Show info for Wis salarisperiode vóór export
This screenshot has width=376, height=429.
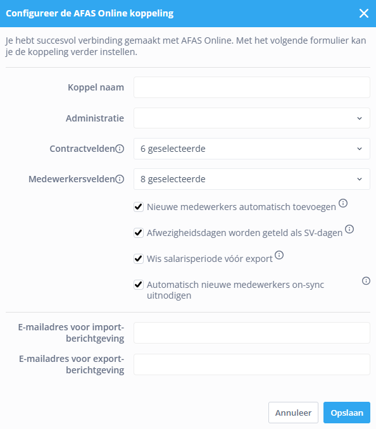pos(279,255)
